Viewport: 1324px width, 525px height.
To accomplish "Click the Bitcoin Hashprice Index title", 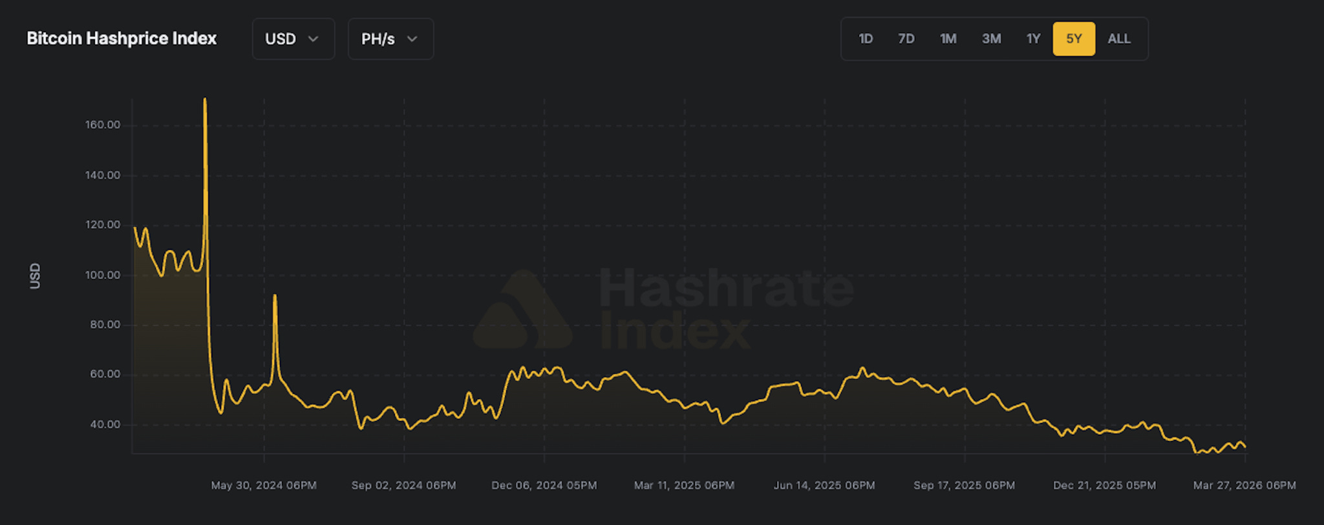I will [x=122, y=39].
